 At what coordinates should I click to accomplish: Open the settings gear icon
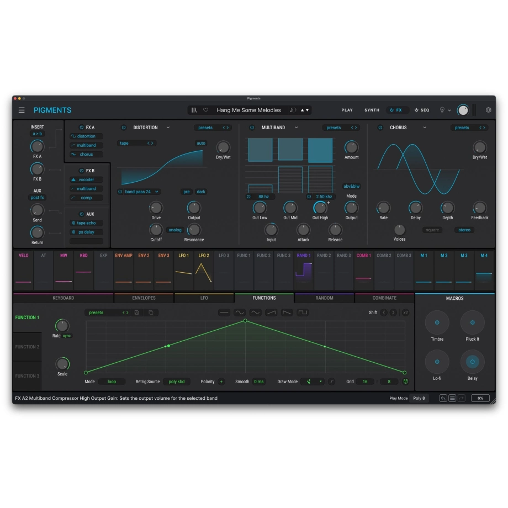pyautogui.click(x=488, y=110)
